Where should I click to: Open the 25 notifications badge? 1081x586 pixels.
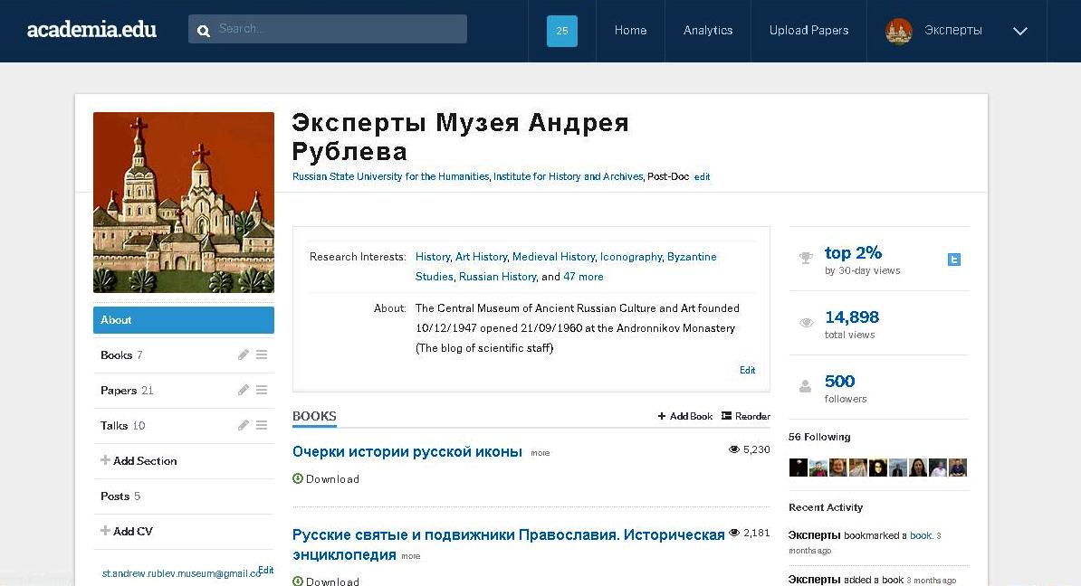[x=562, y=31]
